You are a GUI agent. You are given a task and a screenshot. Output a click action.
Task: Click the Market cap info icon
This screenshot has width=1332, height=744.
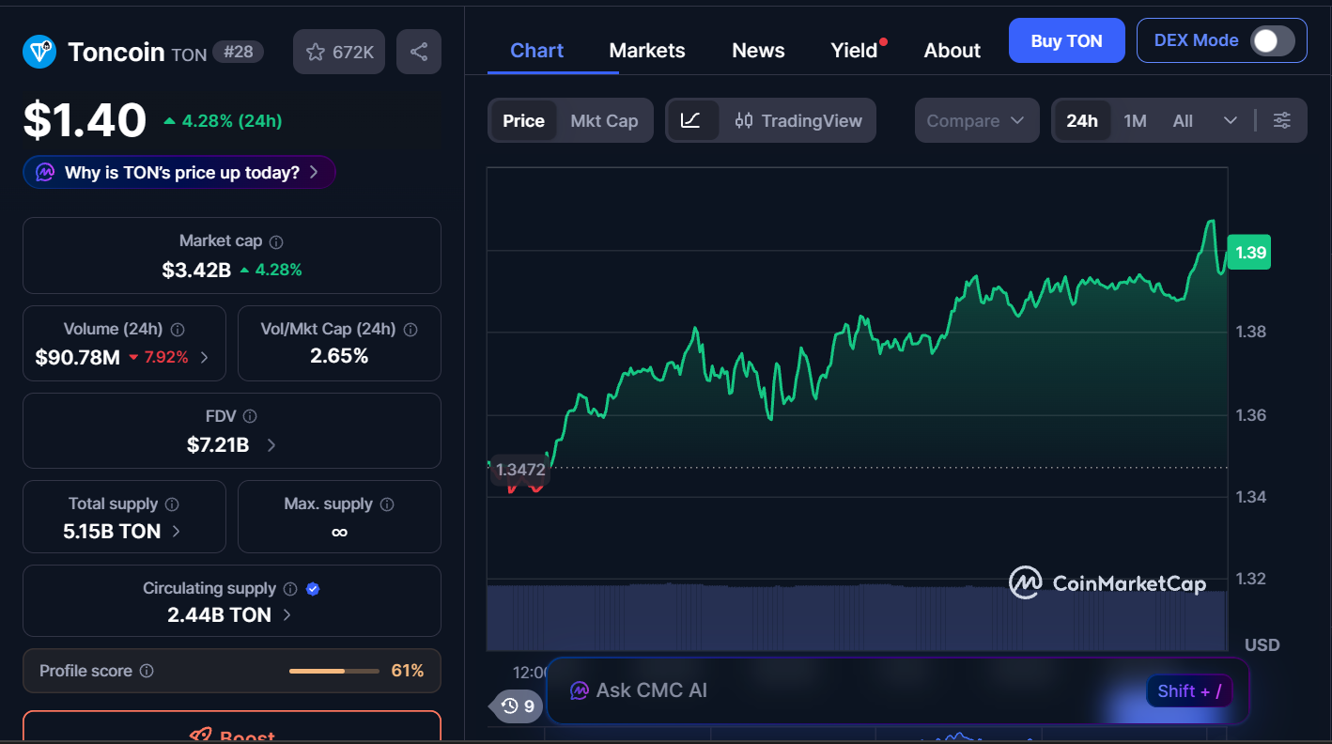275,241
